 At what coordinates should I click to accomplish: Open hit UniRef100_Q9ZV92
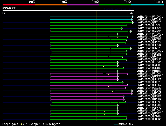click(x=149, y=36)
